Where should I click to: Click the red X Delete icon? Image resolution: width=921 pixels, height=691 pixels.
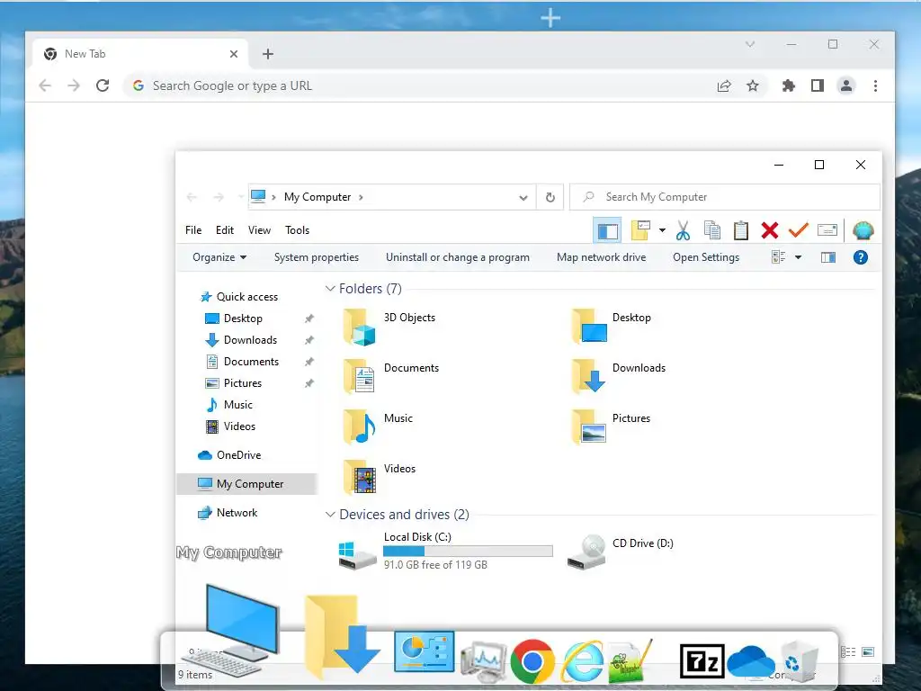tap(770, 230)
